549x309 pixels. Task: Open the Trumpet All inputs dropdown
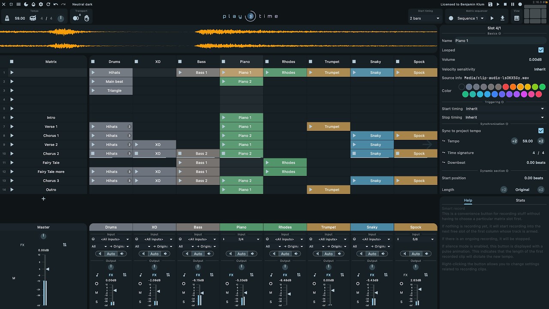point(328,239)
